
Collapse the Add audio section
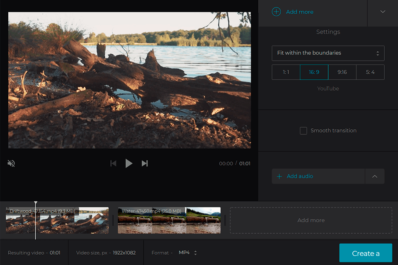[375, 176]
